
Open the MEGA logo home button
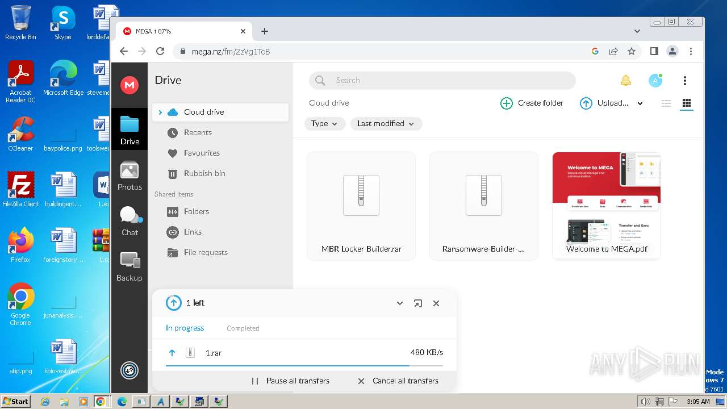129,85
